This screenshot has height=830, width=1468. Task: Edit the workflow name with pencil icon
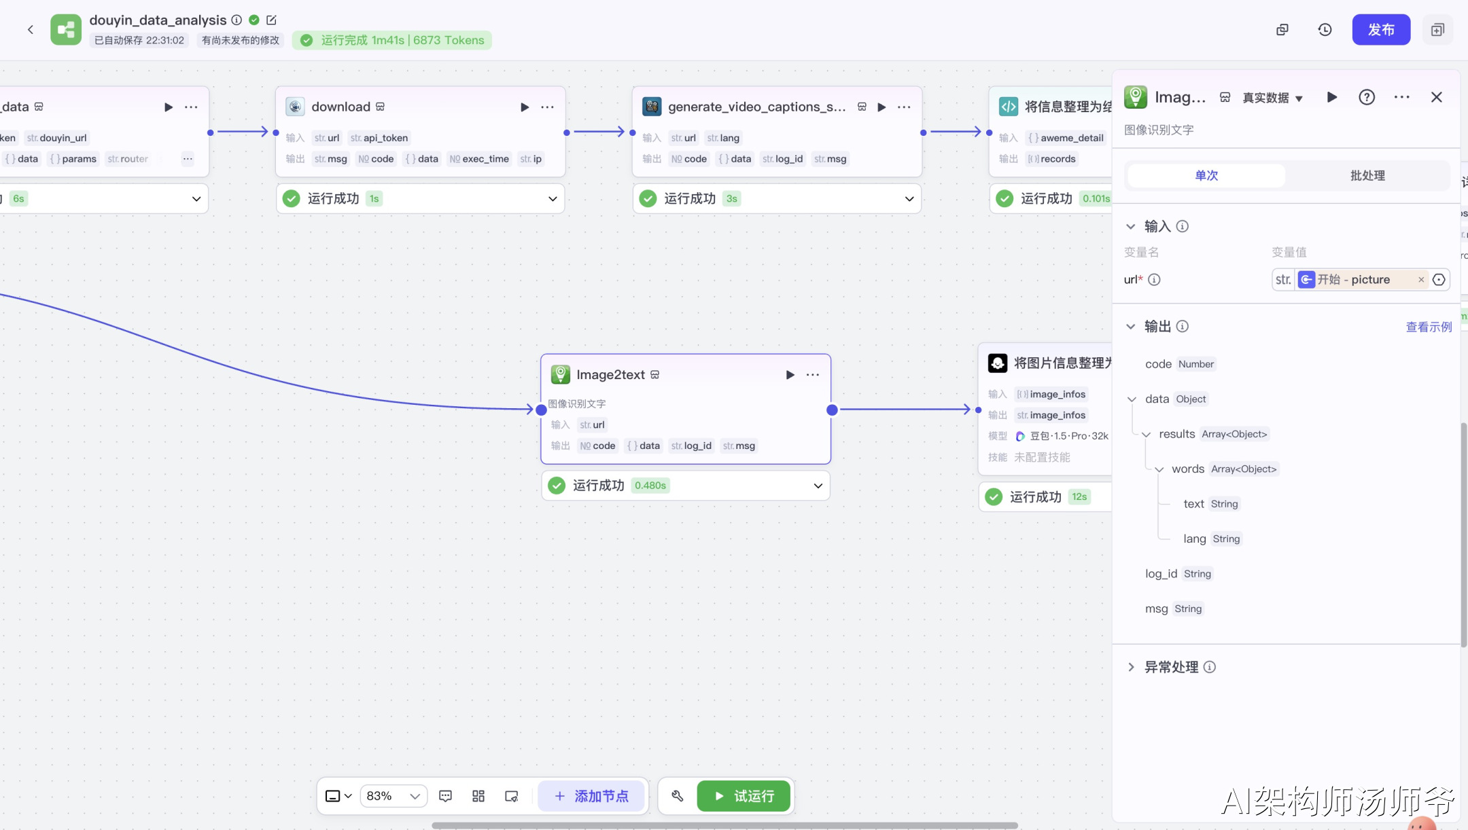[x=271, y=20]
